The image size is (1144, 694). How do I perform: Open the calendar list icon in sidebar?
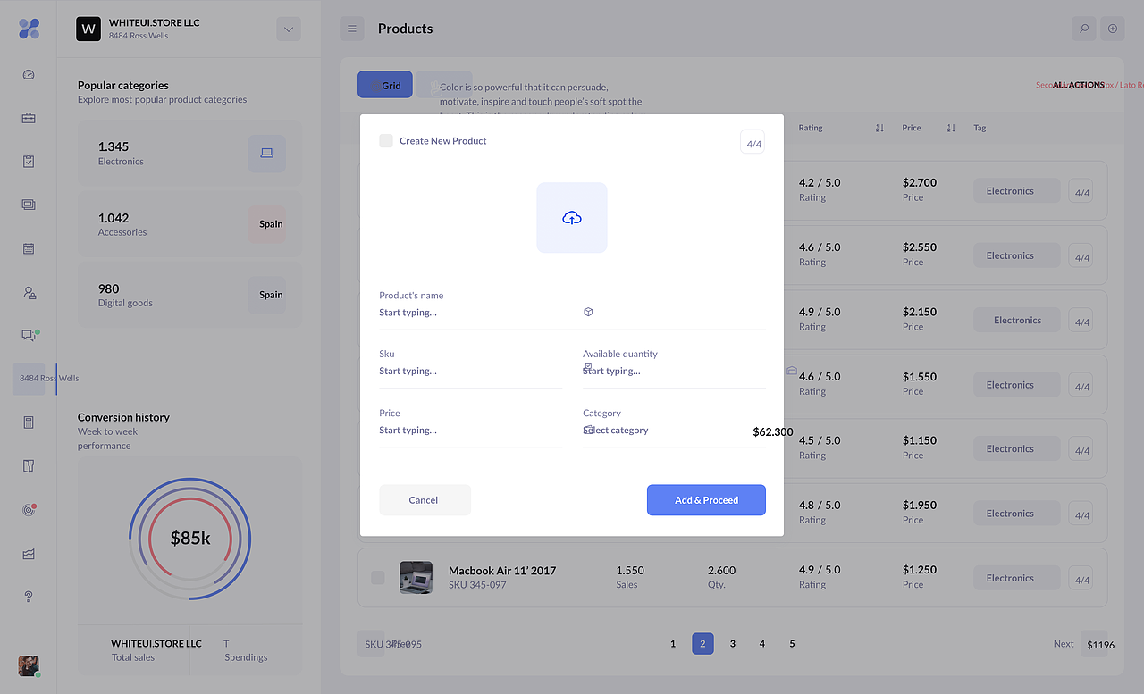pos(29,248)
